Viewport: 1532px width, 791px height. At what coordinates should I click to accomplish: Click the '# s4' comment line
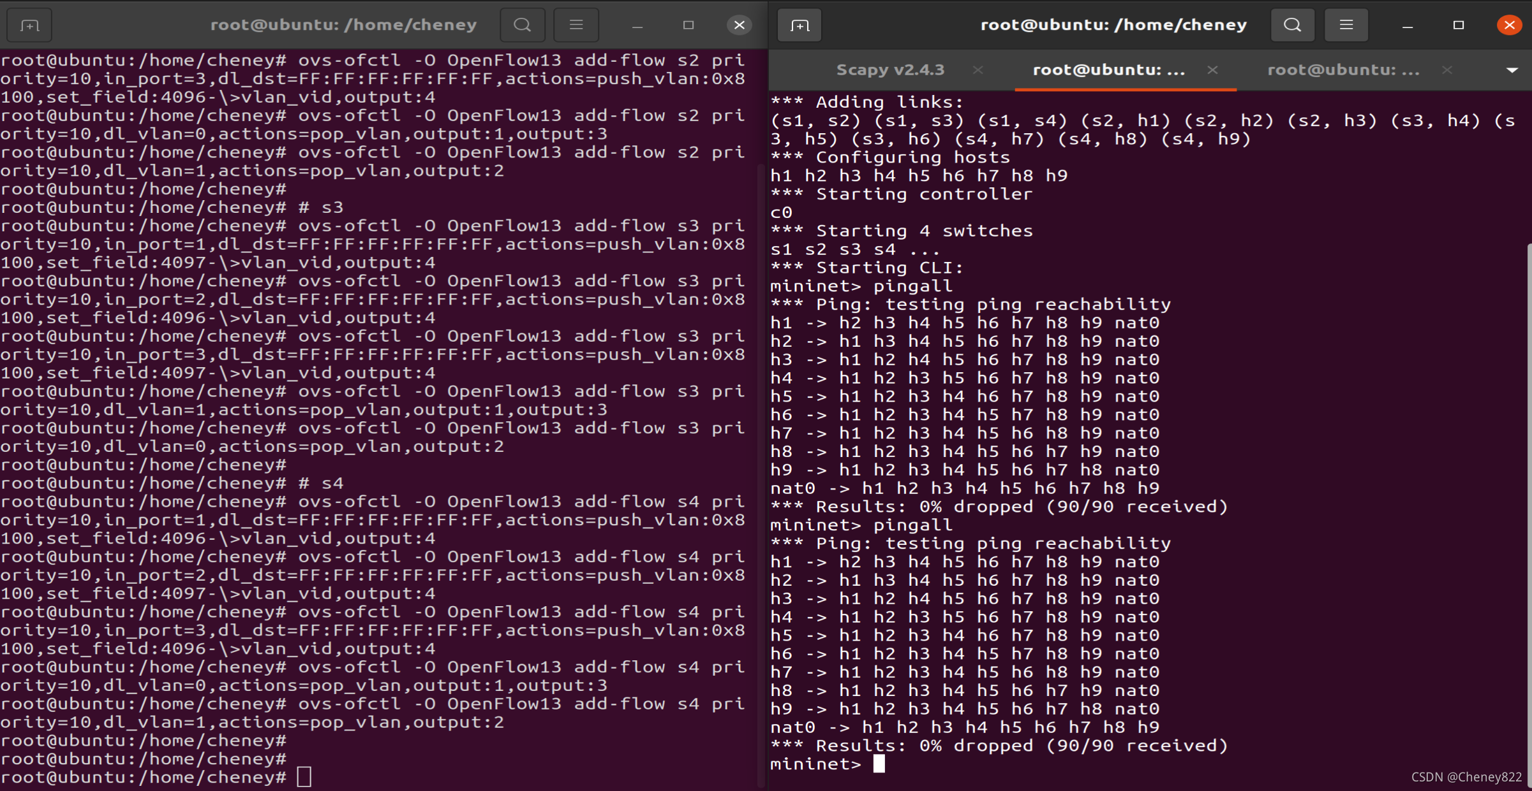point(172,483)
